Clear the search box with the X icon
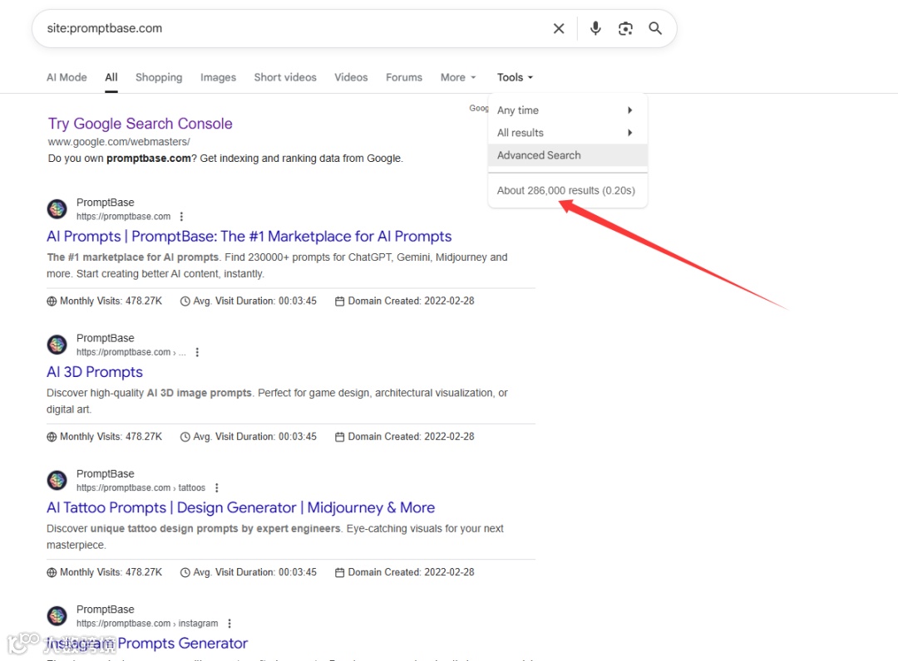The image size is (898, 661). tap(559, 28)
